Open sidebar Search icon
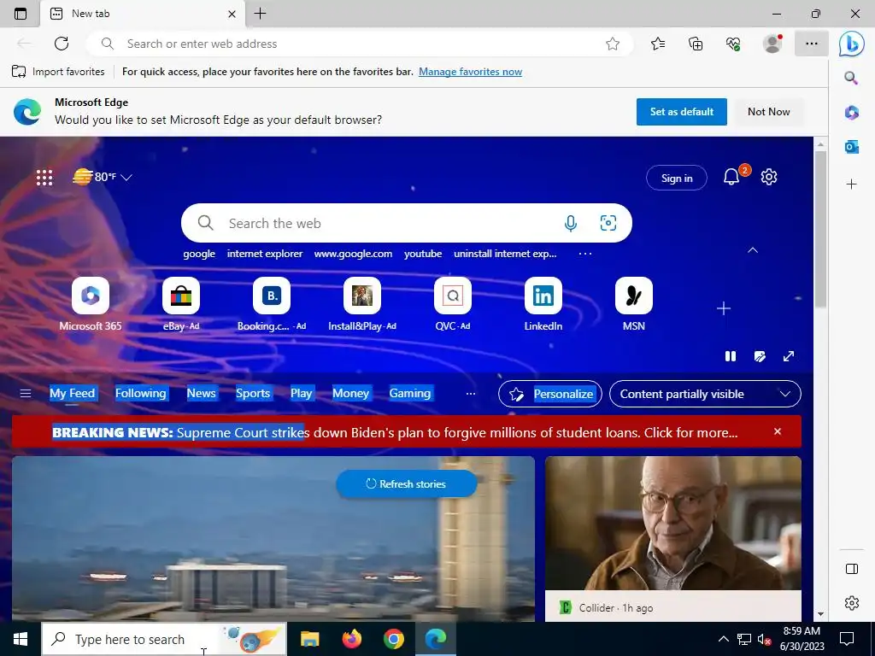 coord(851,78)
